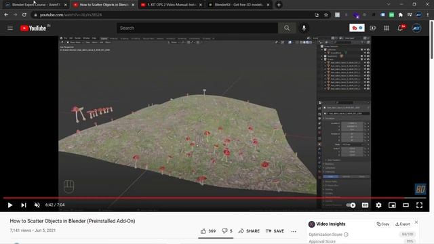This screenshot has width=434, height=244.
Task: Go back in browser history
Action: [6, 15]
